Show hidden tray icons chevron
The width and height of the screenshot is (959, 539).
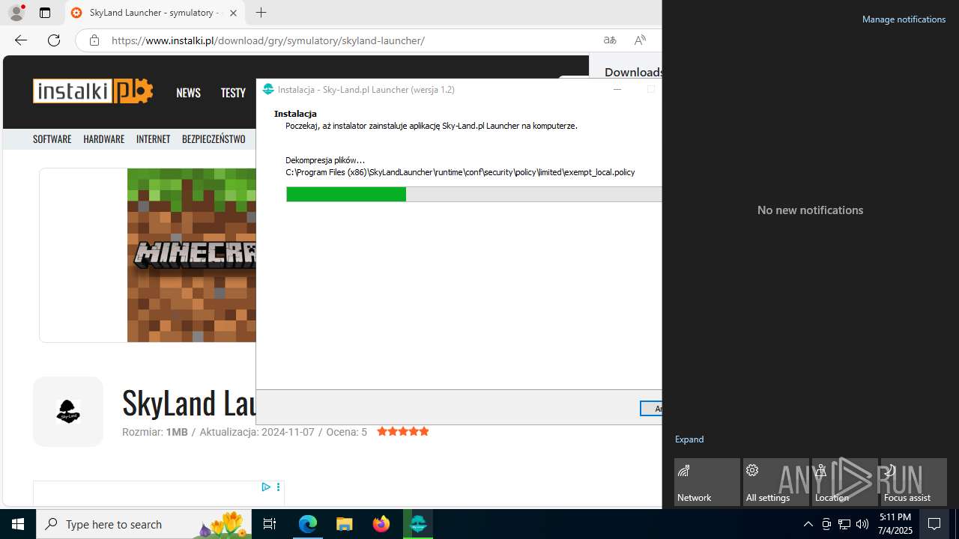[808, 524]
